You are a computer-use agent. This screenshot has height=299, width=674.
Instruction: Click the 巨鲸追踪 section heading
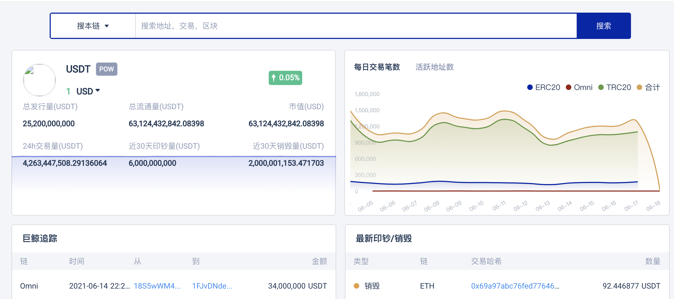pos(40,238)
